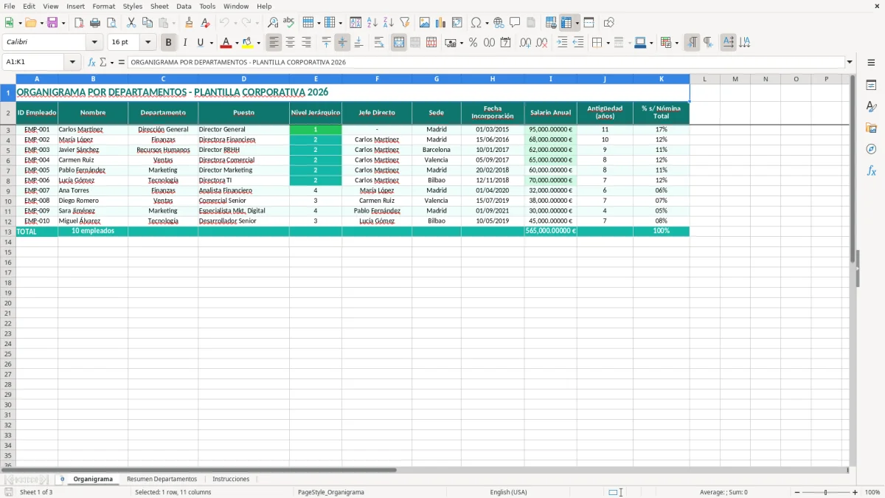Insert a chart
Screen dimensions: 885x498
coord(441,23)
